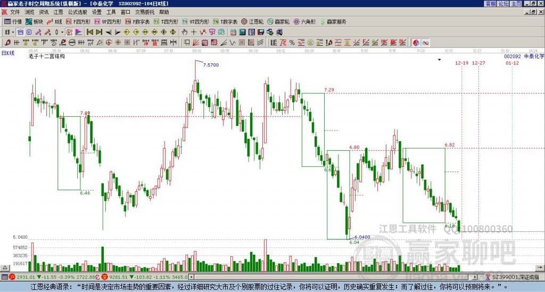Step chart right with black arrow
The image size is (545, 292).
pos(118,33)
